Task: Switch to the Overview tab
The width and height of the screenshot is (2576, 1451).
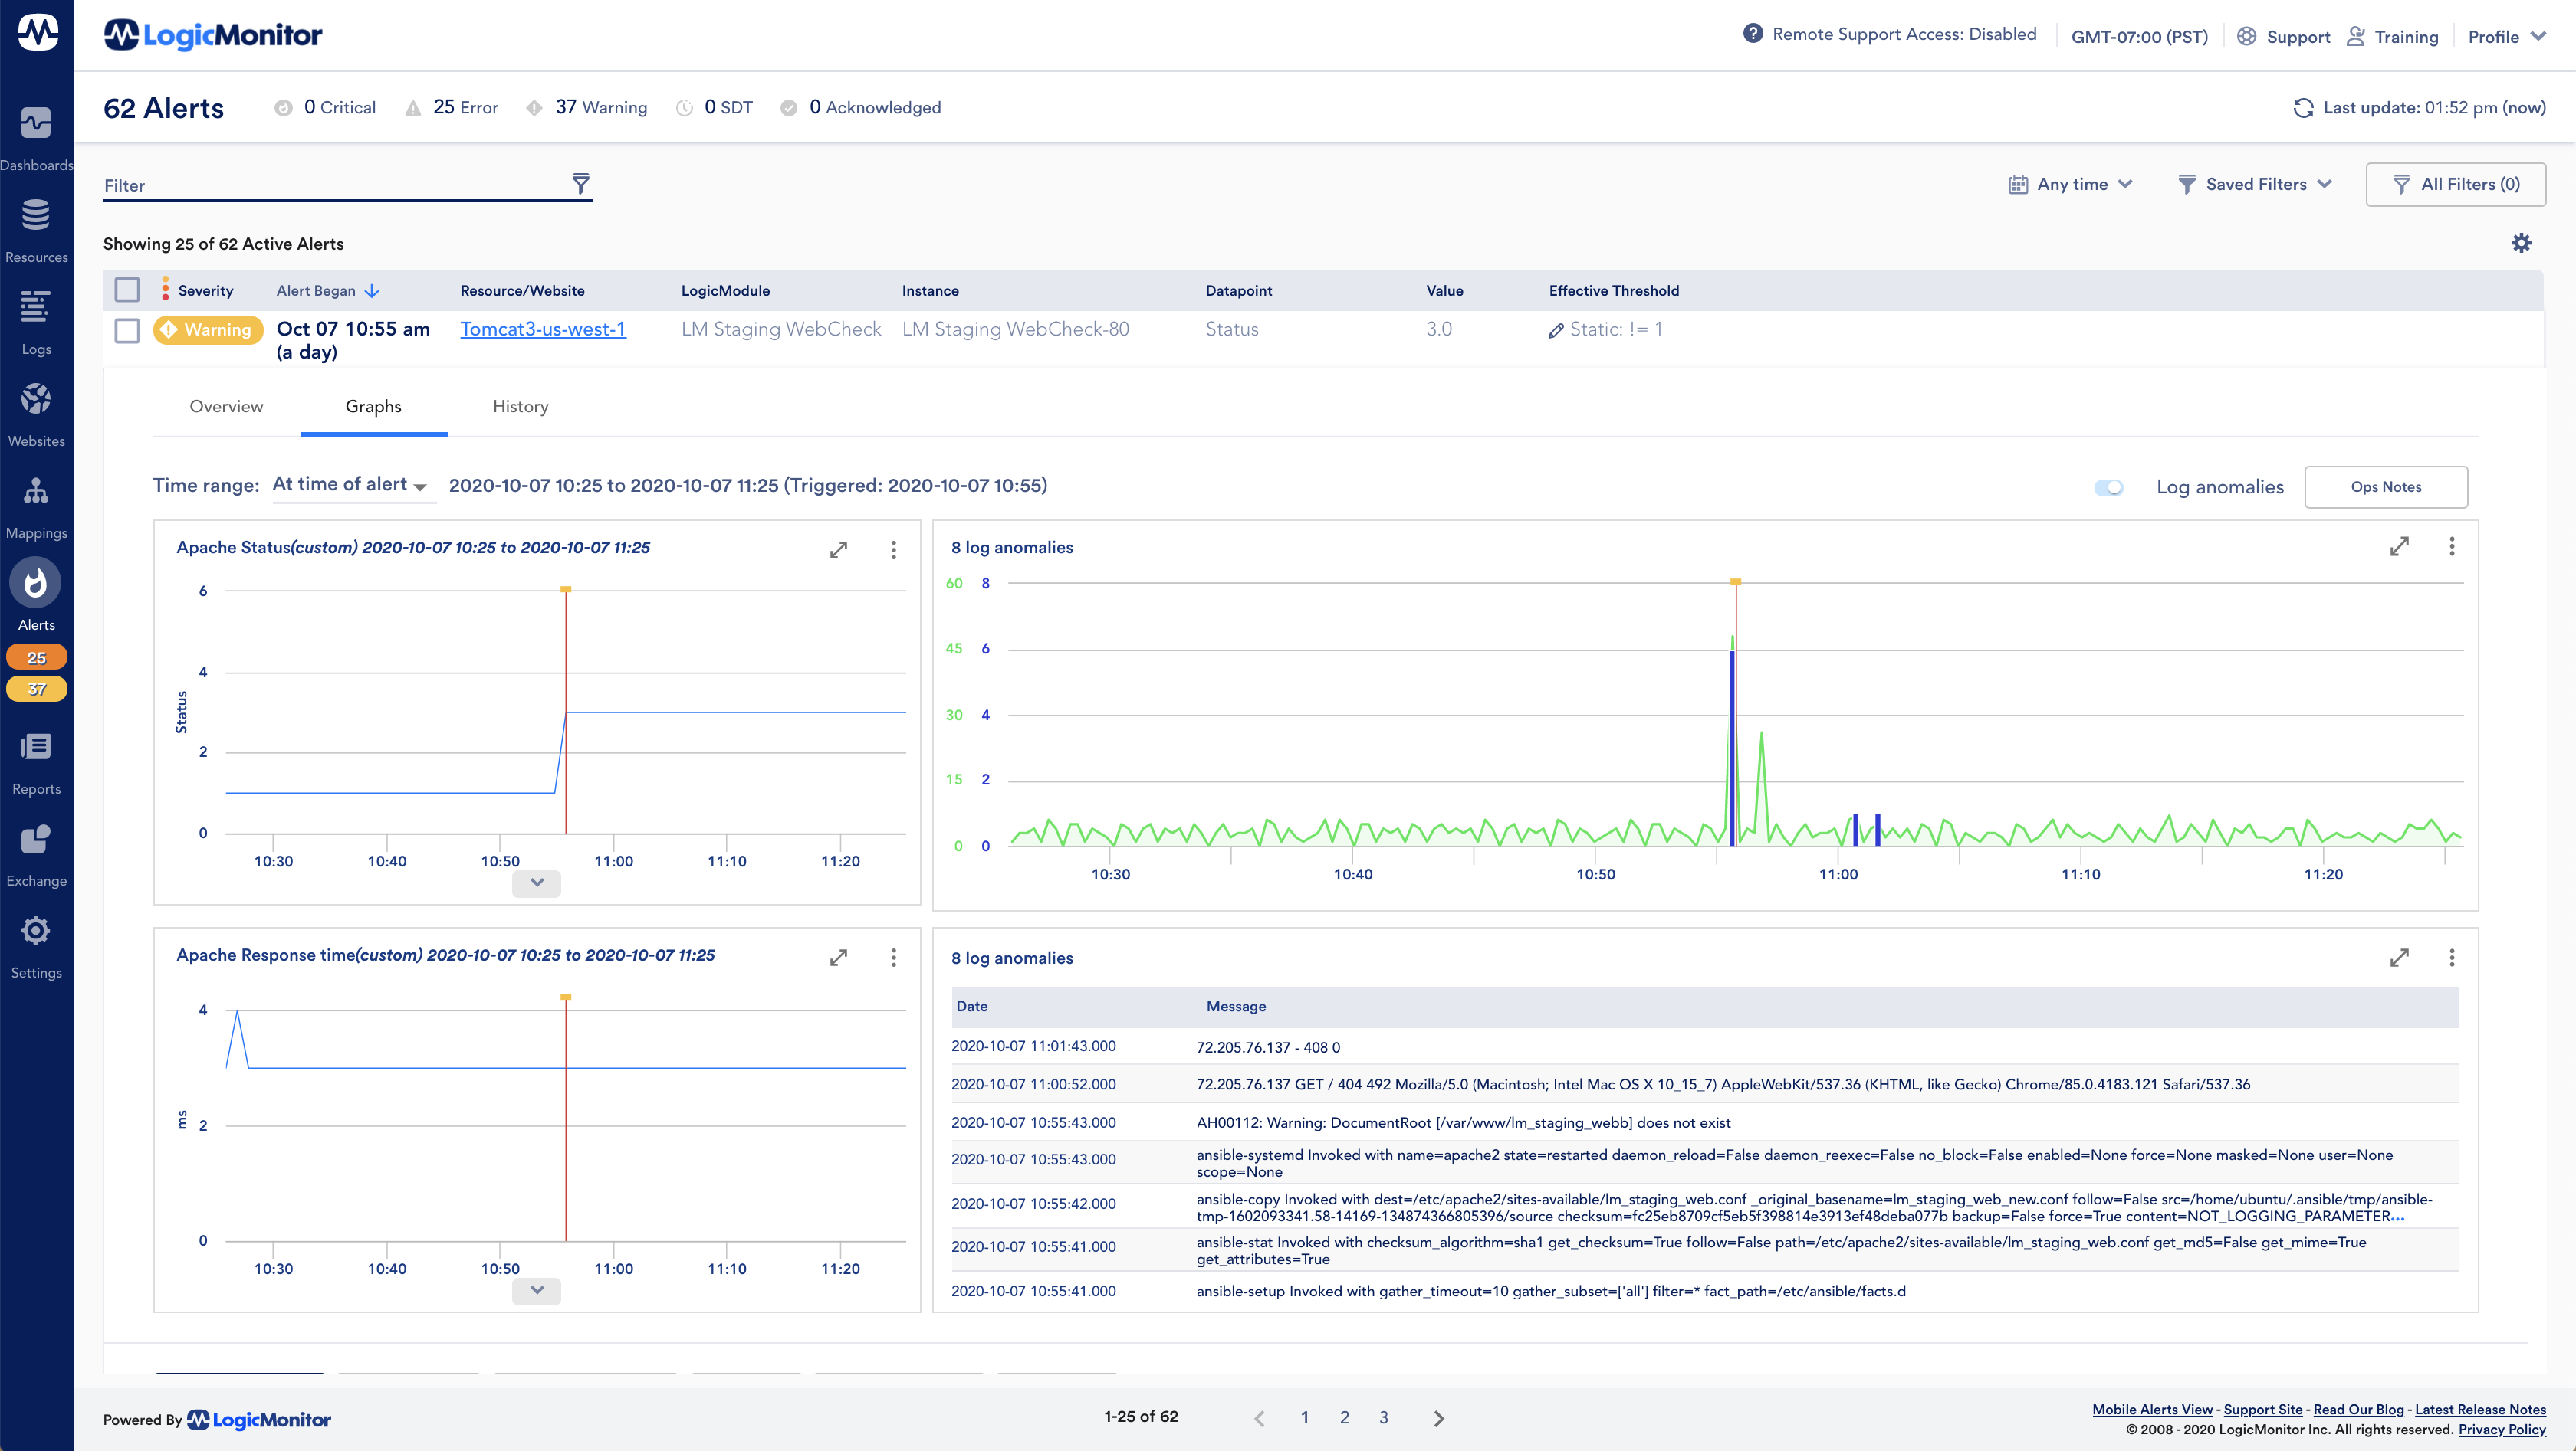Action: (226, 407)
